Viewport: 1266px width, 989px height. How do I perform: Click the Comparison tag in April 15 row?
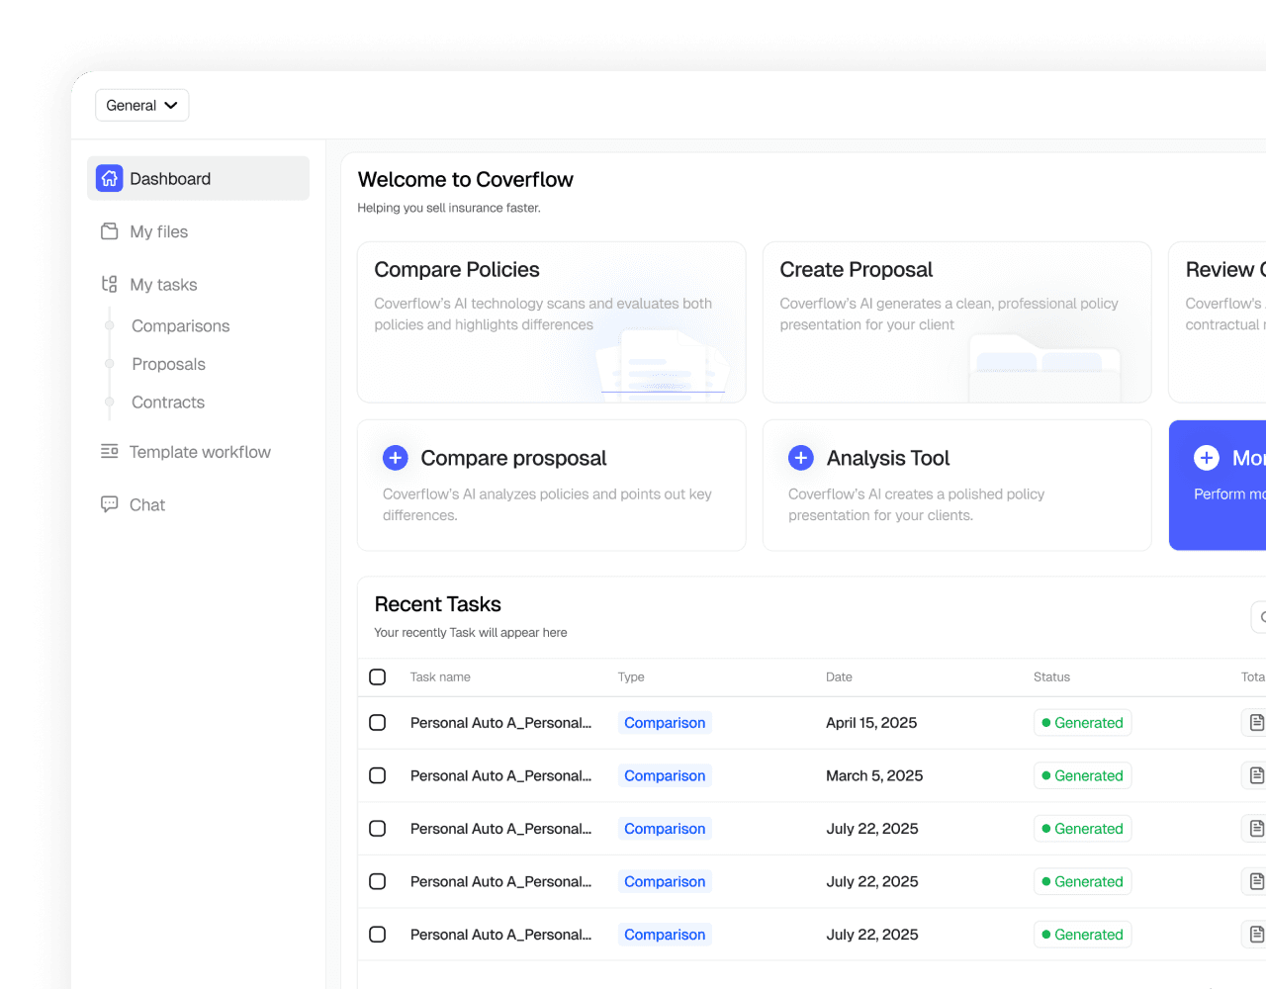[665, 723]
